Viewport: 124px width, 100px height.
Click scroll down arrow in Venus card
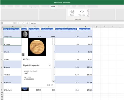[53, 81]
